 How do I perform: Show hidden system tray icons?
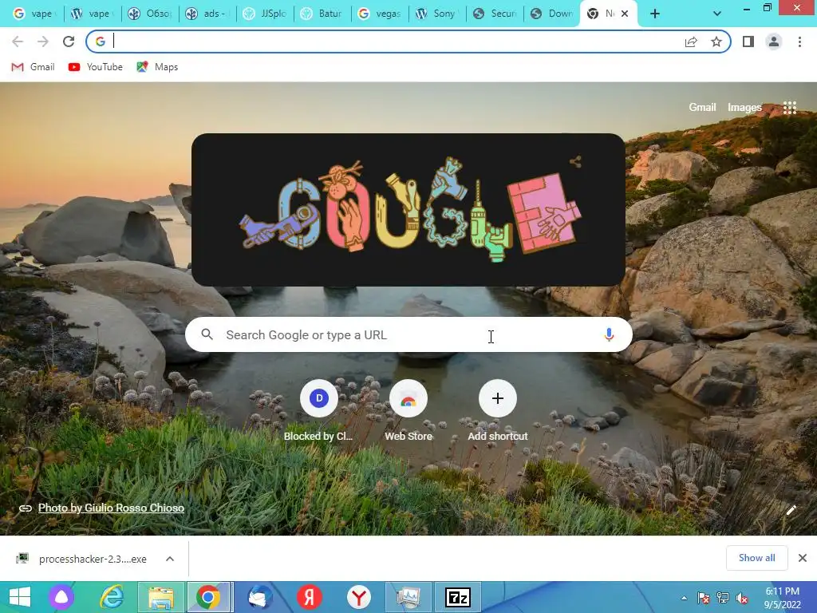[684, 599]
